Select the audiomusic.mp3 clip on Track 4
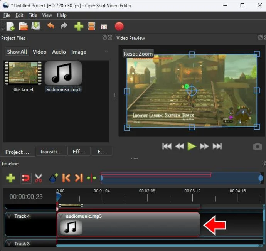The image size is (266, 251). pos(128,224)
